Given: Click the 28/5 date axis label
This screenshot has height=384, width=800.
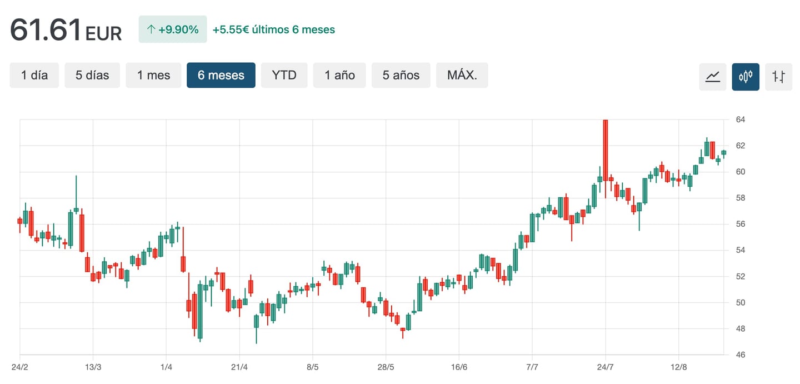Looking at the screenshot, I should tap(386, 367).
